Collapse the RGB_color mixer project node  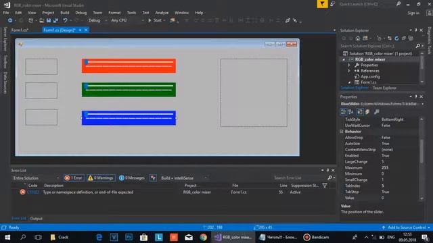pyautogui.click(x=344, y=59)
